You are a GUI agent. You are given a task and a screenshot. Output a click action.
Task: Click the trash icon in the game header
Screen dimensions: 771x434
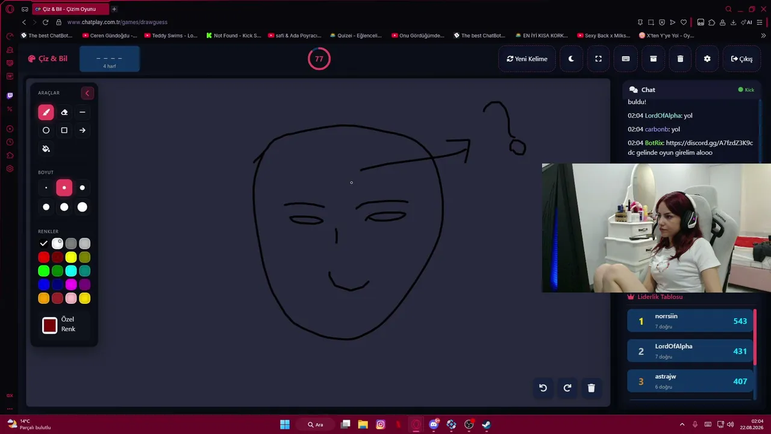pyautogui.click(x=680, y=59)
